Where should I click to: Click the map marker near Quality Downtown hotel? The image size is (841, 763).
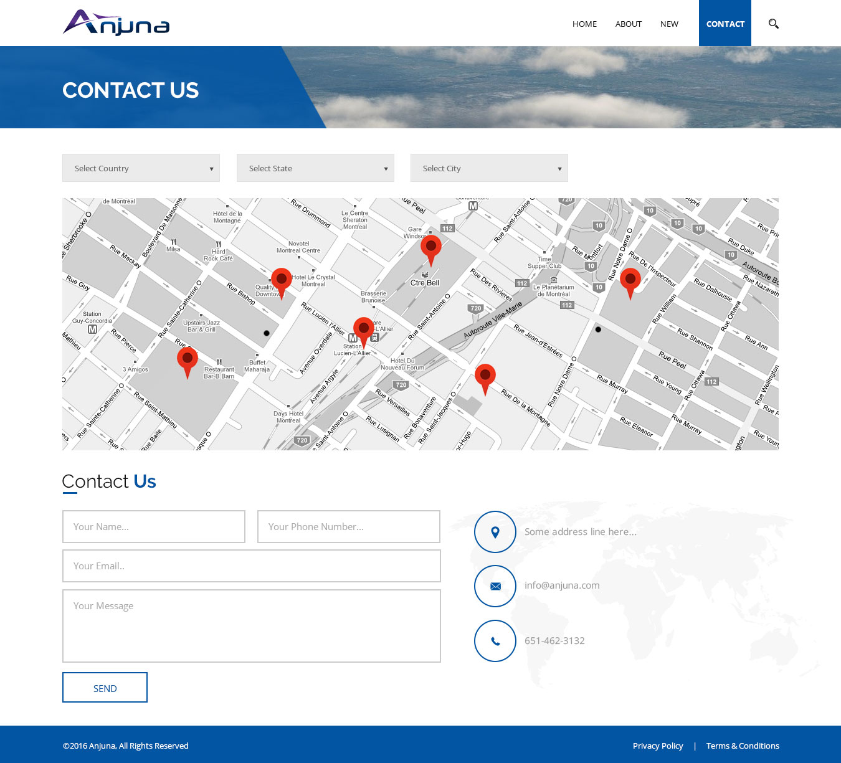point(282,280)
